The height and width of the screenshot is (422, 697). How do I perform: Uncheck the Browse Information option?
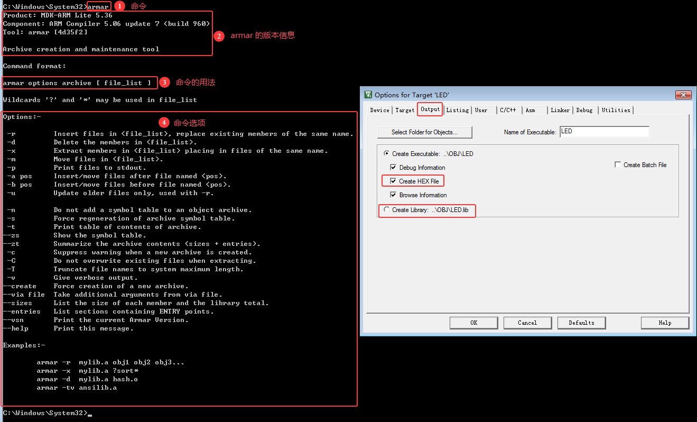[x=393, y=195]
